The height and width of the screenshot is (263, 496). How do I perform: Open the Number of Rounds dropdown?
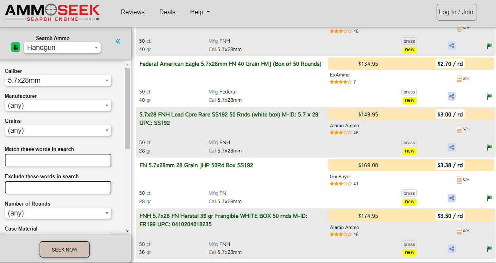(x=58, y=213)
